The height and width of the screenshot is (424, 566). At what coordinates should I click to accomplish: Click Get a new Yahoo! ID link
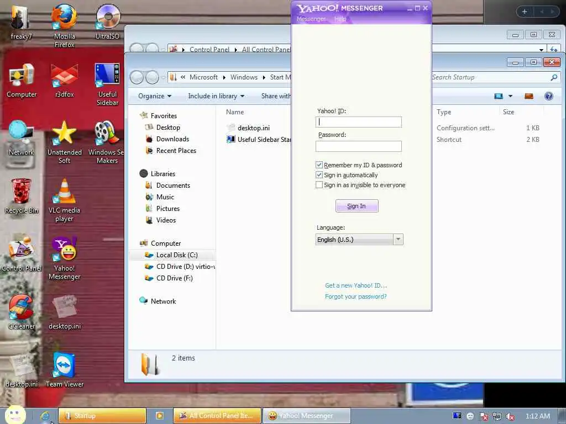pos(355,285)
